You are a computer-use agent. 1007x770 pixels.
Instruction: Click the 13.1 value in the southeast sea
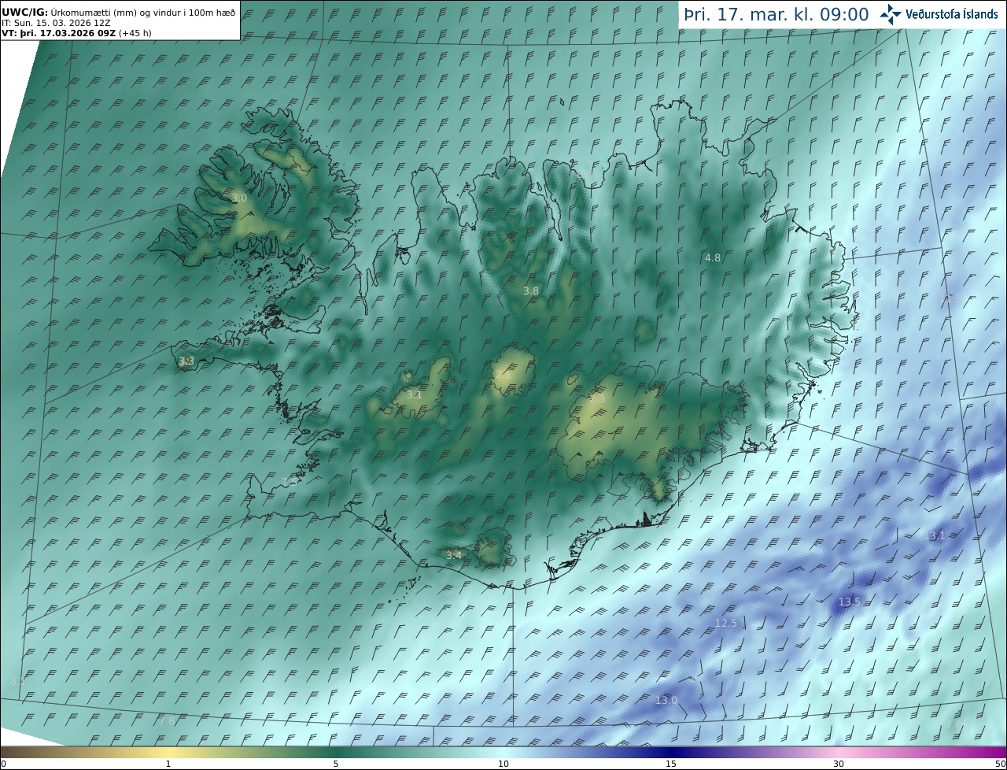click(x=935, y=535)
